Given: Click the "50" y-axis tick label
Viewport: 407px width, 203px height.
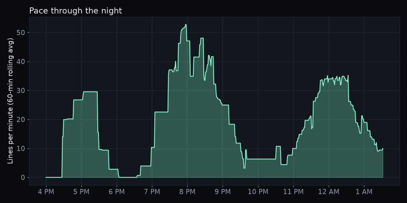Looking at the screenshot, I should (x=21, y=33).
